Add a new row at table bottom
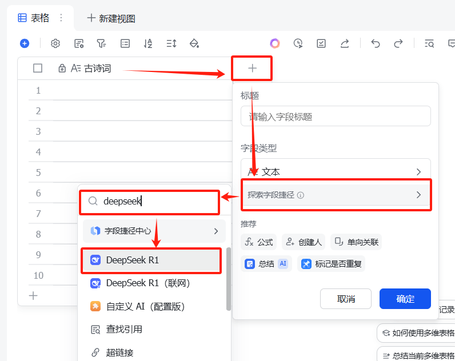 coord(33,296)
